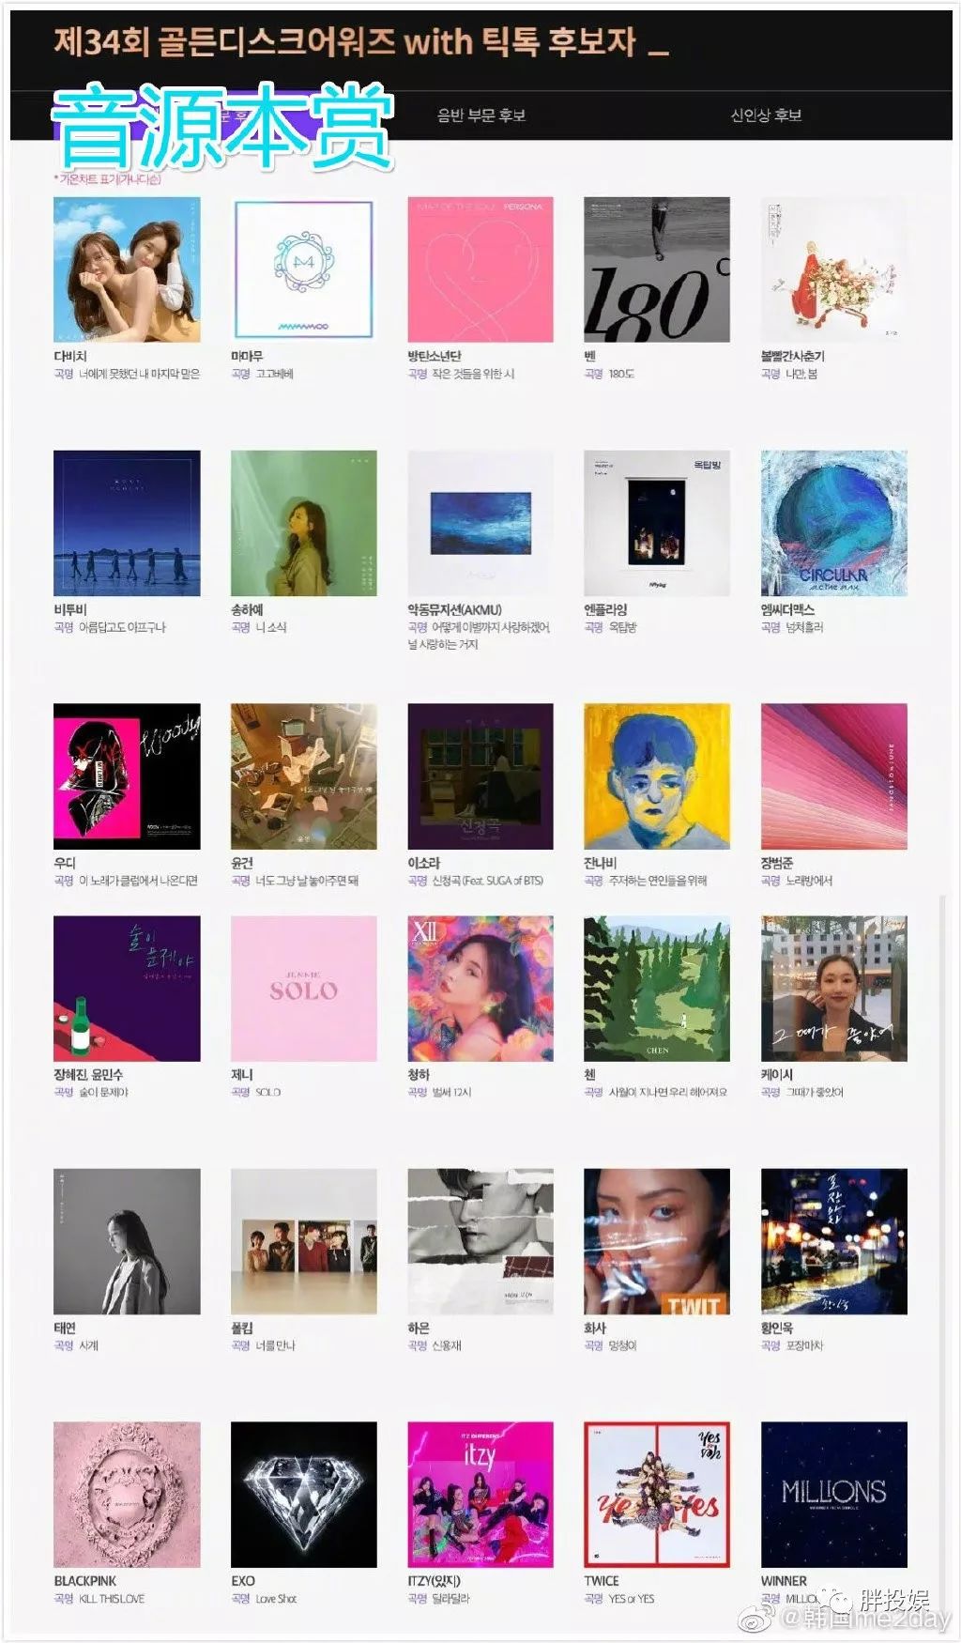Select the 잔나비 painted portrait album cover
Viewport: 961px width, 1643px height.
(x=657, y=776)
